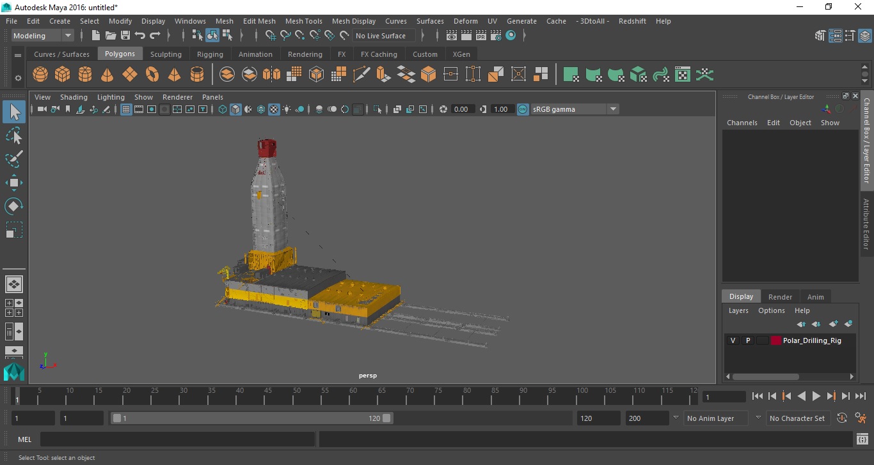
Task: Select the Select Tool arrow in toolbox
Action: tap(14, 112)
